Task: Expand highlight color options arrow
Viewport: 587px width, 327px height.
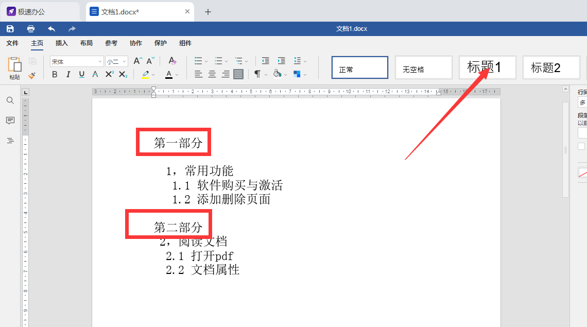Action: click(x=153, y=75)
